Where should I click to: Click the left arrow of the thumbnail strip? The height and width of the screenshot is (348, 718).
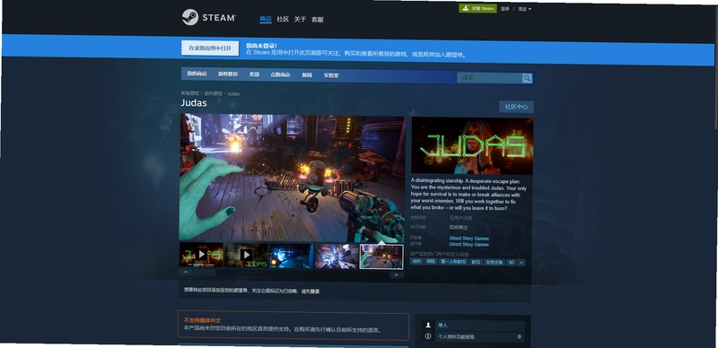pyautogui.click(x=186, y=272)
